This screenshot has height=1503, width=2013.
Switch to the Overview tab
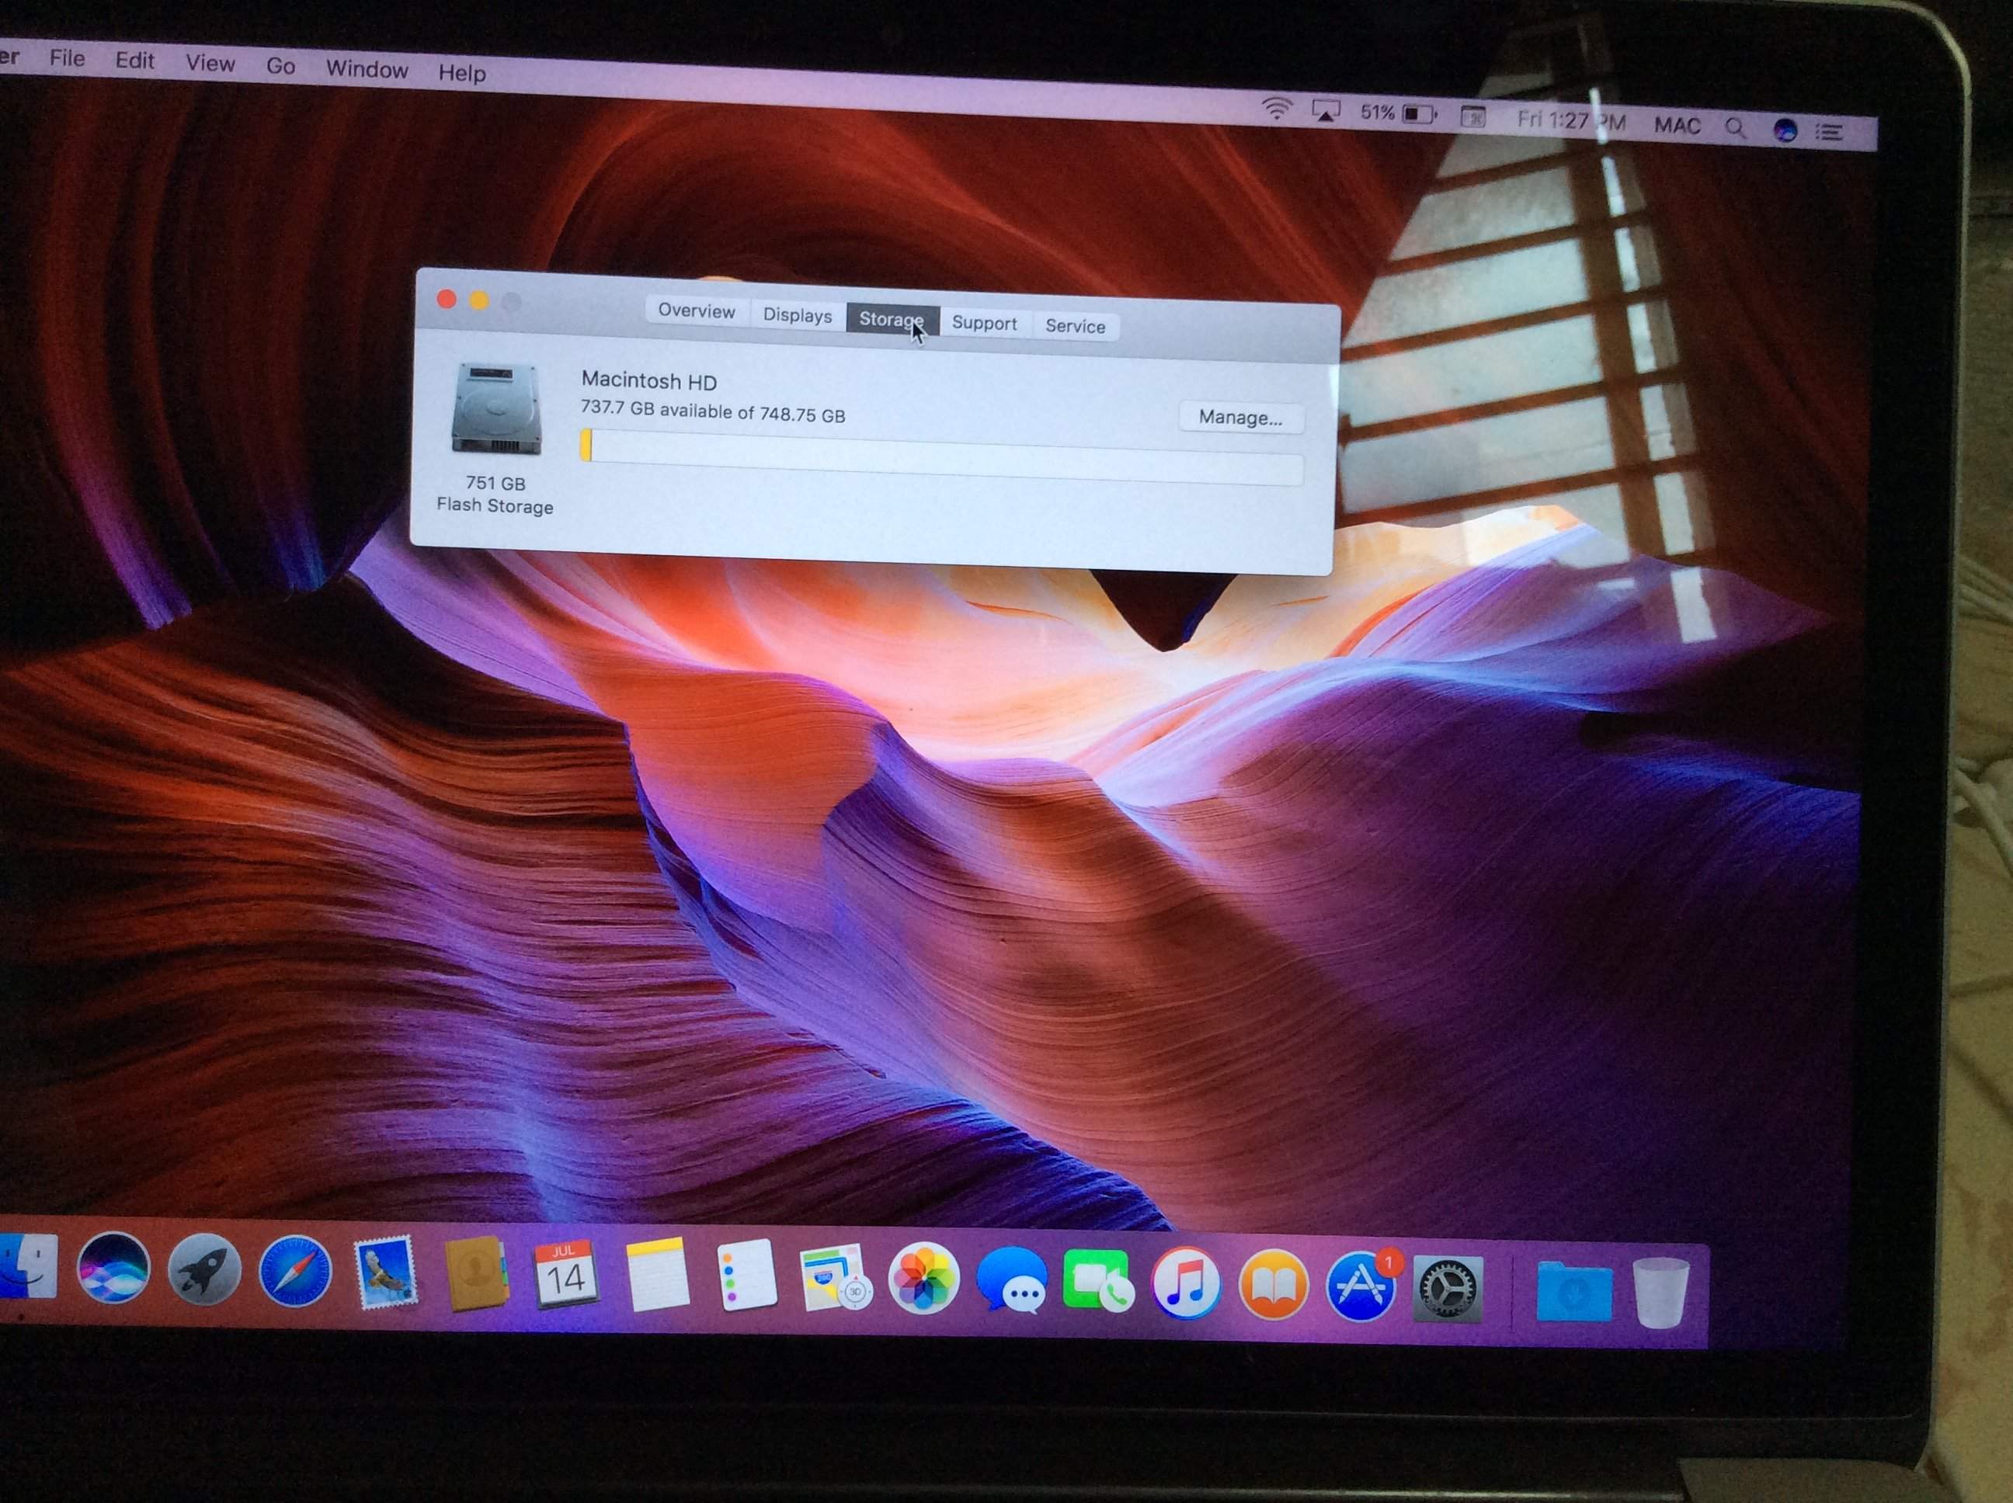click(696, 311)
